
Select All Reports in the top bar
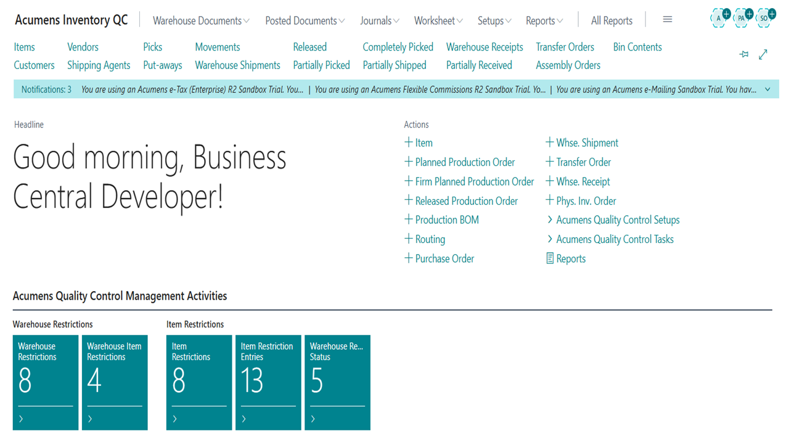611,21
